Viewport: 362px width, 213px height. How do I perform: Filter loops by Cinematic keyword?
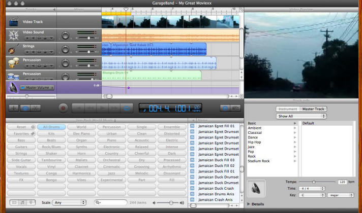click(111, 166)
